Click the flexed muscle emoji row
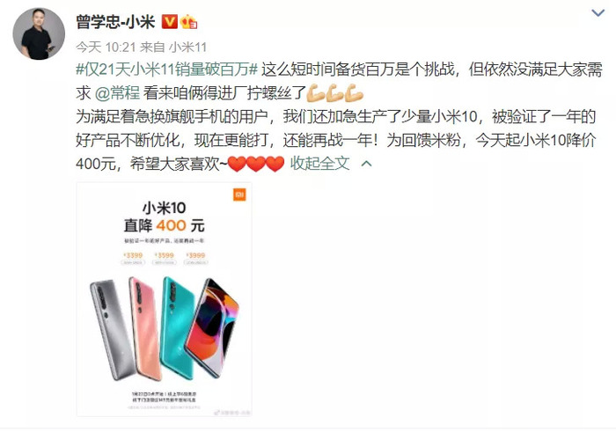616x432 pixels. (334, 93)
